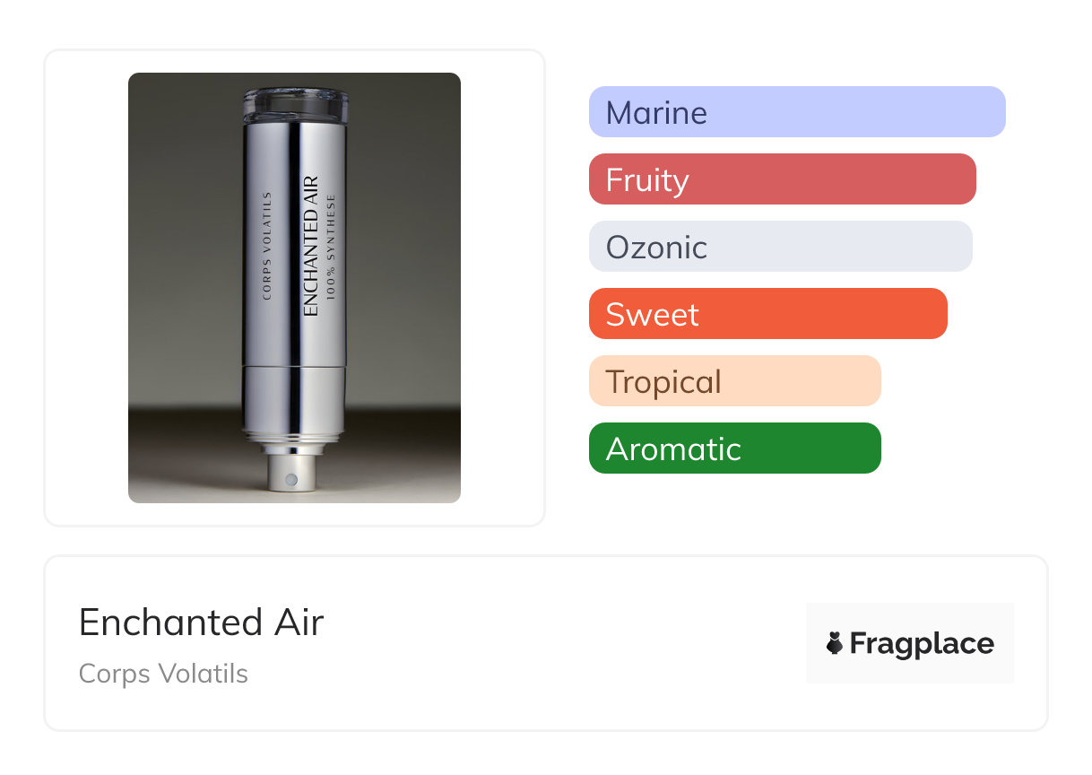Click the clear glass cap of the bottle
Image resolution: width=1092 pixels, height=775 pixels.
click(x=294, y=105)
